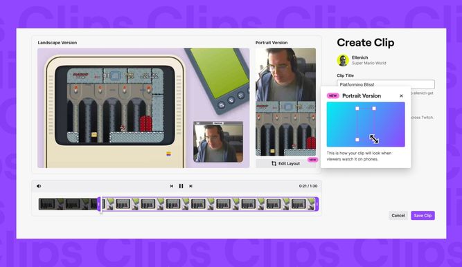The image size is (462, 267).
Task: Click the 0:21 / 1:30 time display
Action: coord(308,186)
